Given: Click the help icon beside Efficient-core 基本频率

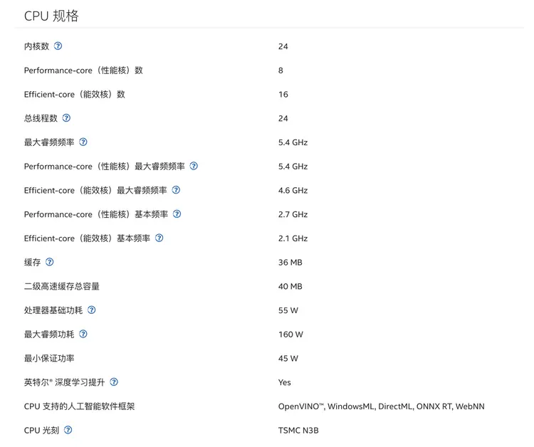Looking at the screenshot, I should 159,238.
